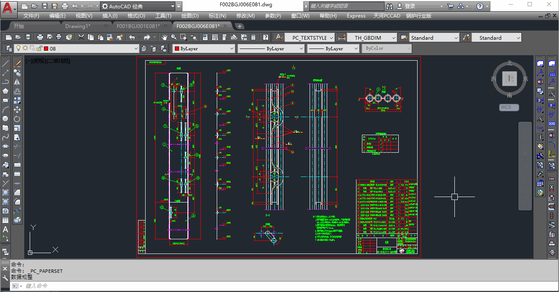Click the Cut icon in standard toolbar

(x=81, y=37)
